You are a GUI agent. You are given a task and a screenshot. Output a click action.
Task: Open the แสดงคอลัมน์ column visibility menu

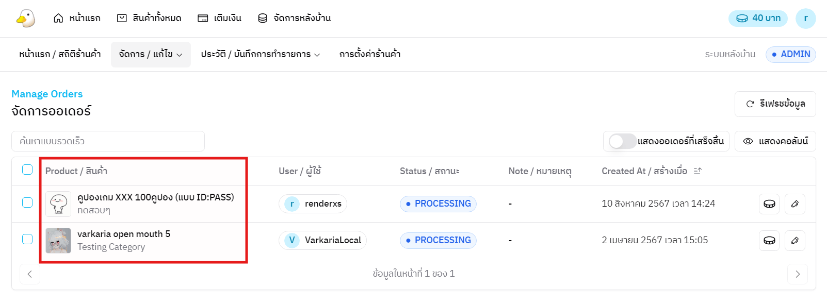(775, 141)
